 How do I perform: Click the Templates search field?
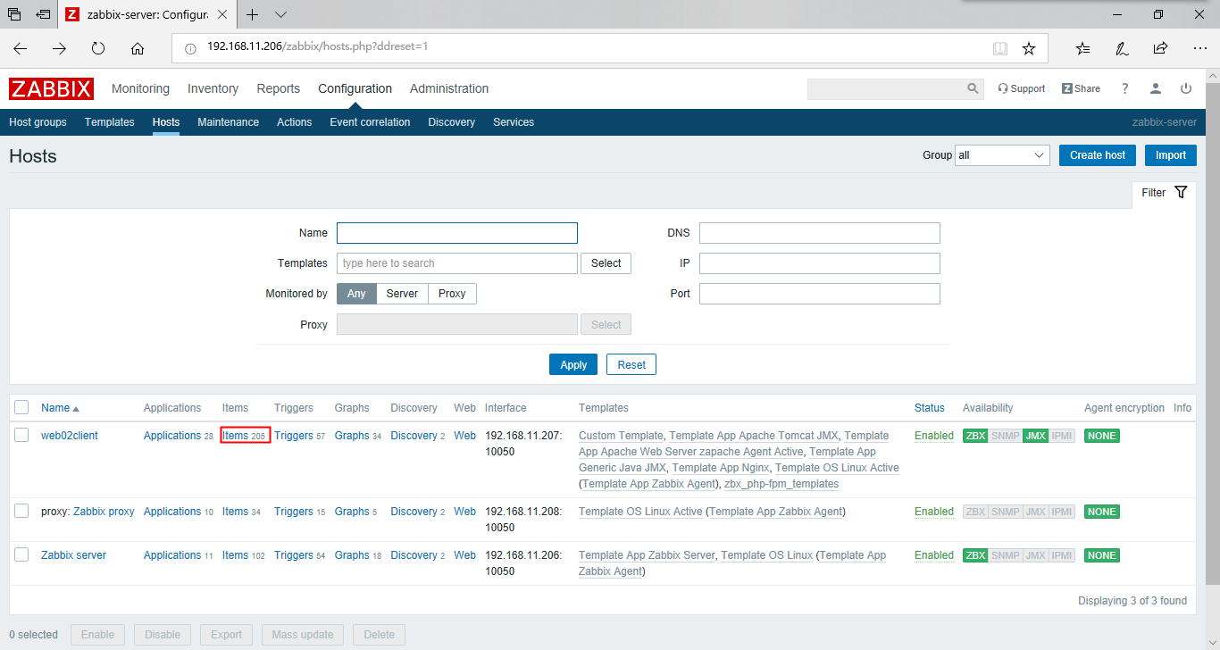click(457, 263)
